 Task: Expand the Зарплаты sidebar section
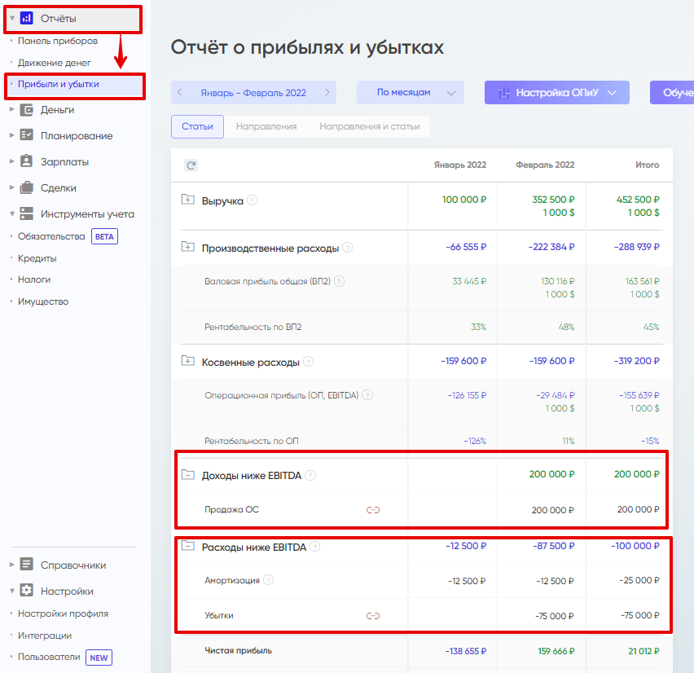12,161
